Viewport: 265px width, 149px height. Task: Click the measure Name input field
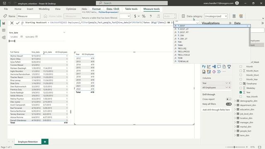tap(29, 16)
